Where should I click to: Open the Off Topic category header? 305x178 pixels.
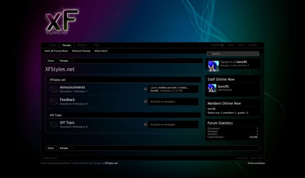[x=56, y=115]
